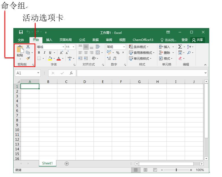Collapse the ribbon with the chevron
Viewport: 222px width, 177px height.
tap(205, 65)
